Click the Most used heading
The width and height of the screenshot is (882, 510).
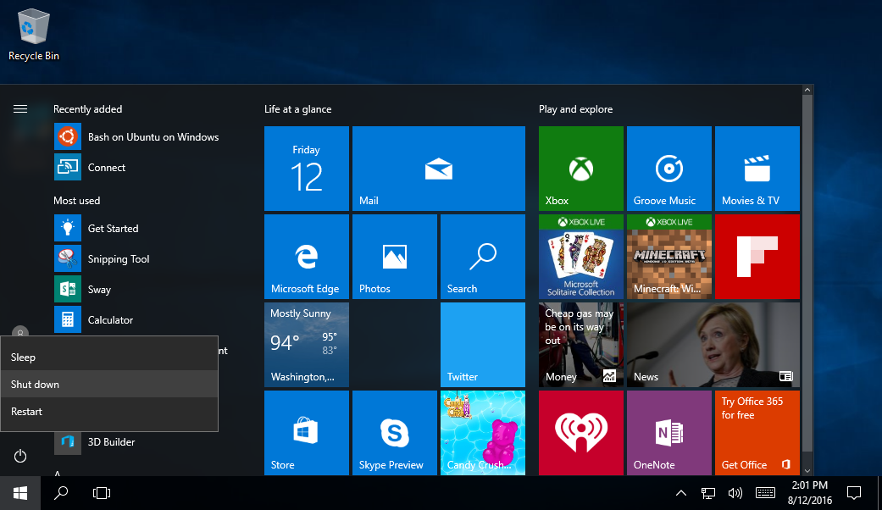[76, 201]
